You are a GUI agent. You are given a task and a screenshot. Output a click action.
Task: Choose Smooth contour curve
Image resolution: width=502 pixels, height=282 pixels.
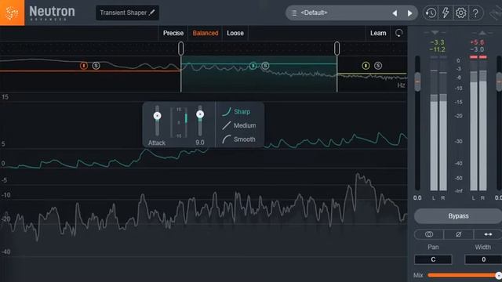[x=238, y=139]
